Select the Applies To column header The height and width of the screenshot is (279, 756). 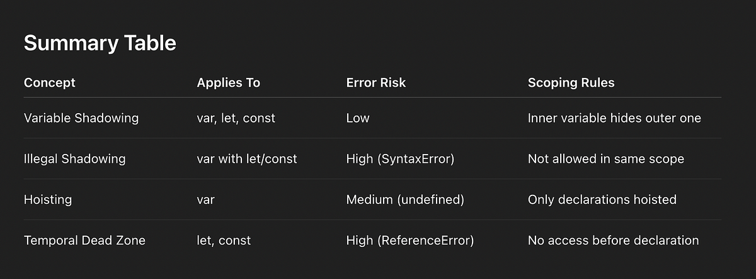tap(229, 83)
